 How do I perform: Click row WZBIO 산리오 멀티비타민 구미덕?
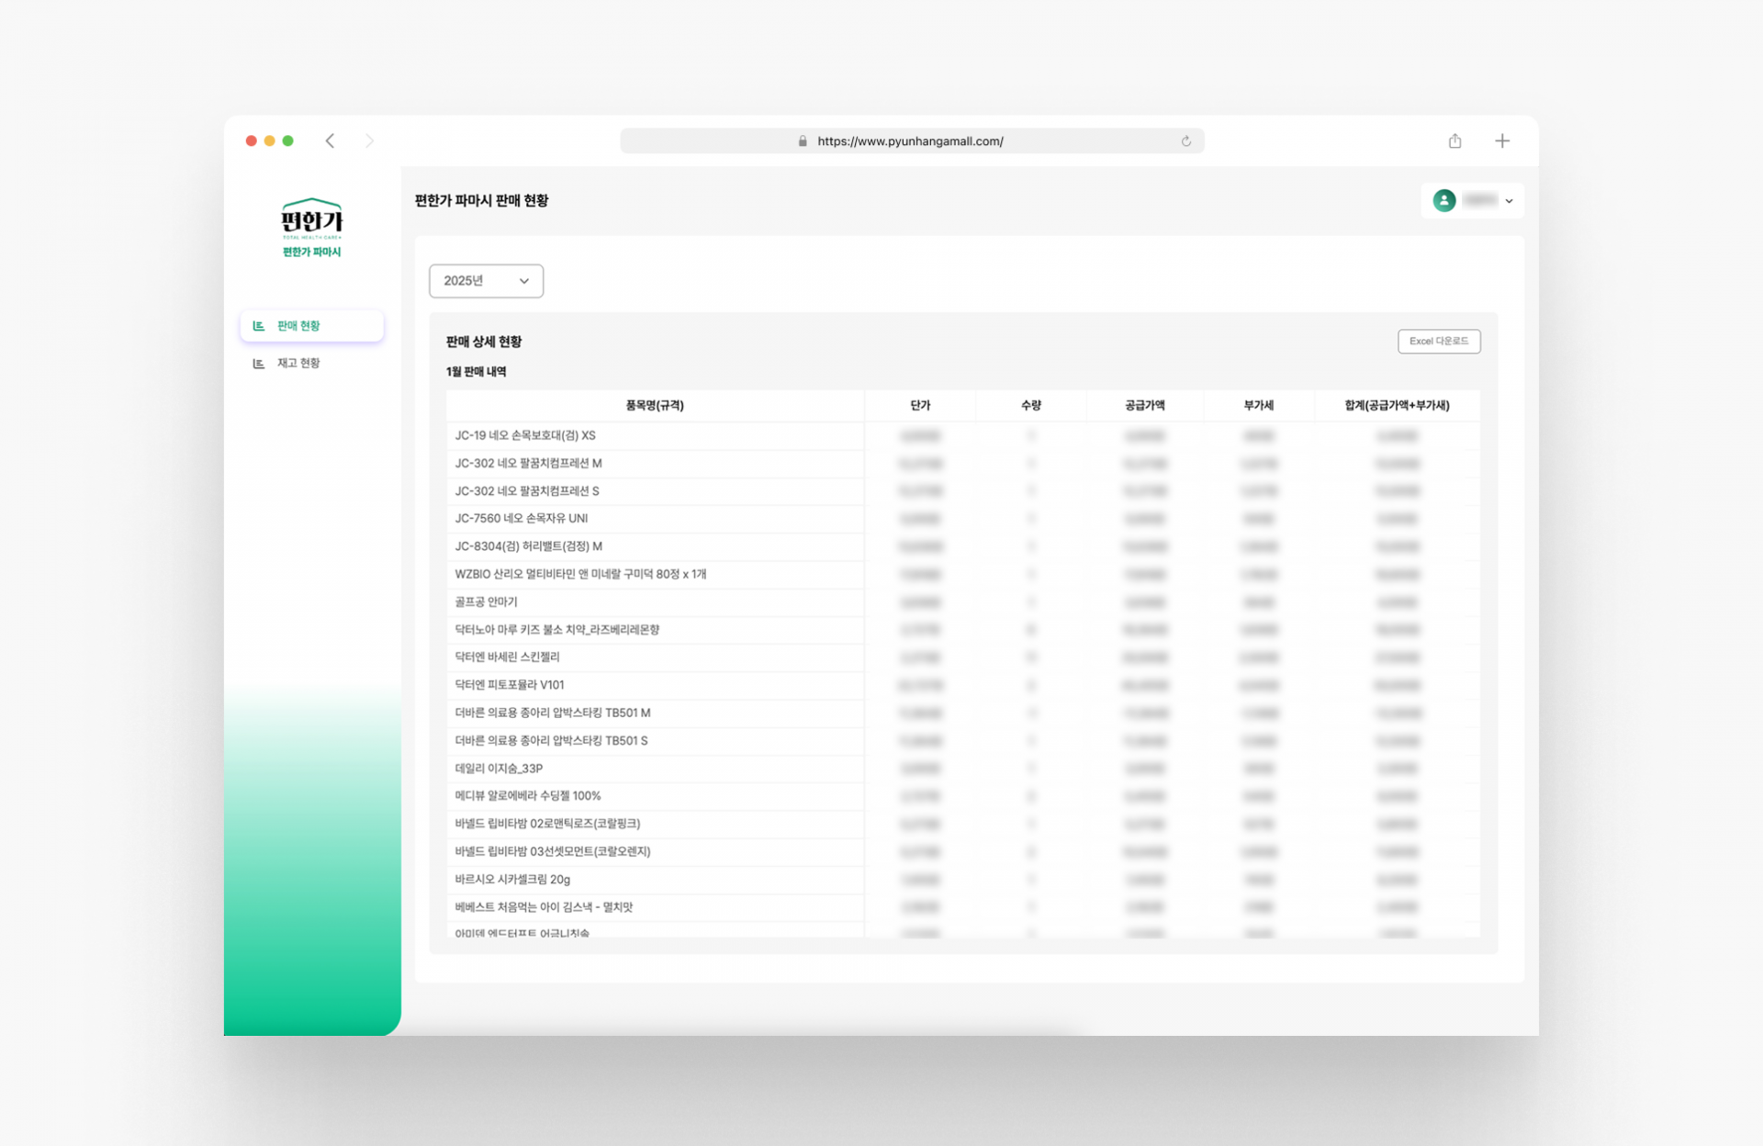pyautogui.click(x=962, y=574)
